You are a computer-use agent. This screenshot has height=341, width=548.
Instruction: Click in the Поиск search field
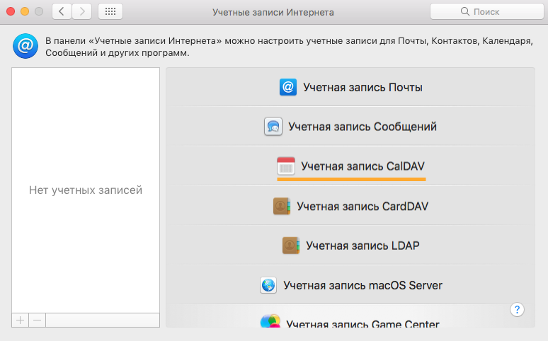point(487,11)
